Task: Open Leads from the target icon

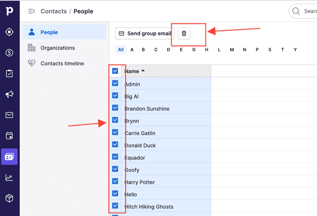Action: point(9,32)
